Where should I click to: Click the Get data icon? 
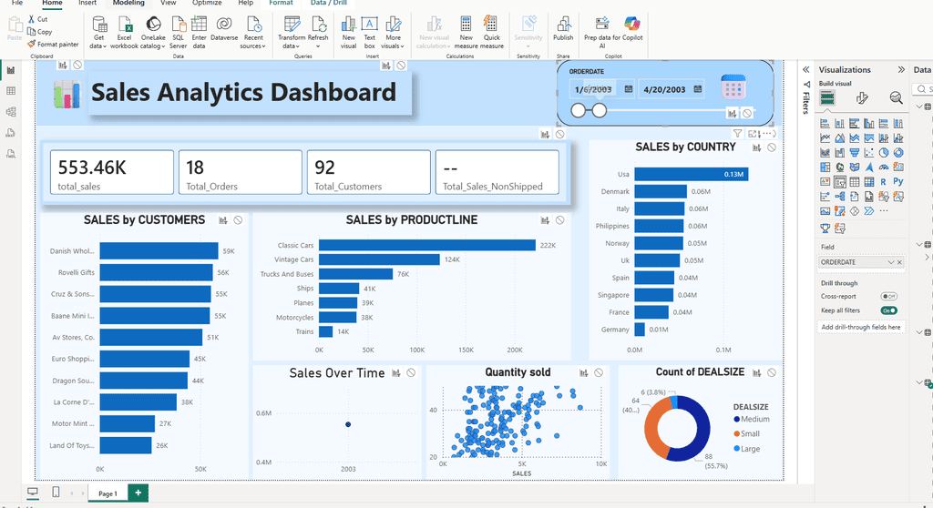pos(98,32)
